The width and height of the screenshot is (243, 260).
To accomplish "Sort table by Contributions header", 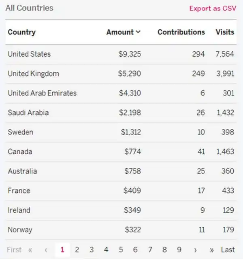I will click(x=181, y=32).
